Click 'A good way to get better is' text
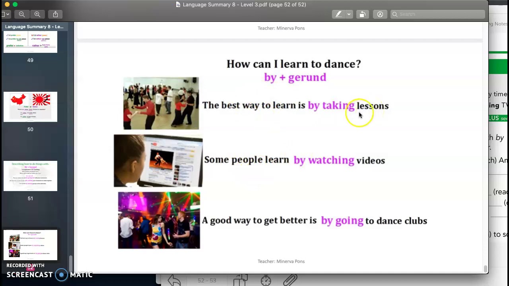The width and height of the screenshot is (509, 286). click(x=259, y=220)
